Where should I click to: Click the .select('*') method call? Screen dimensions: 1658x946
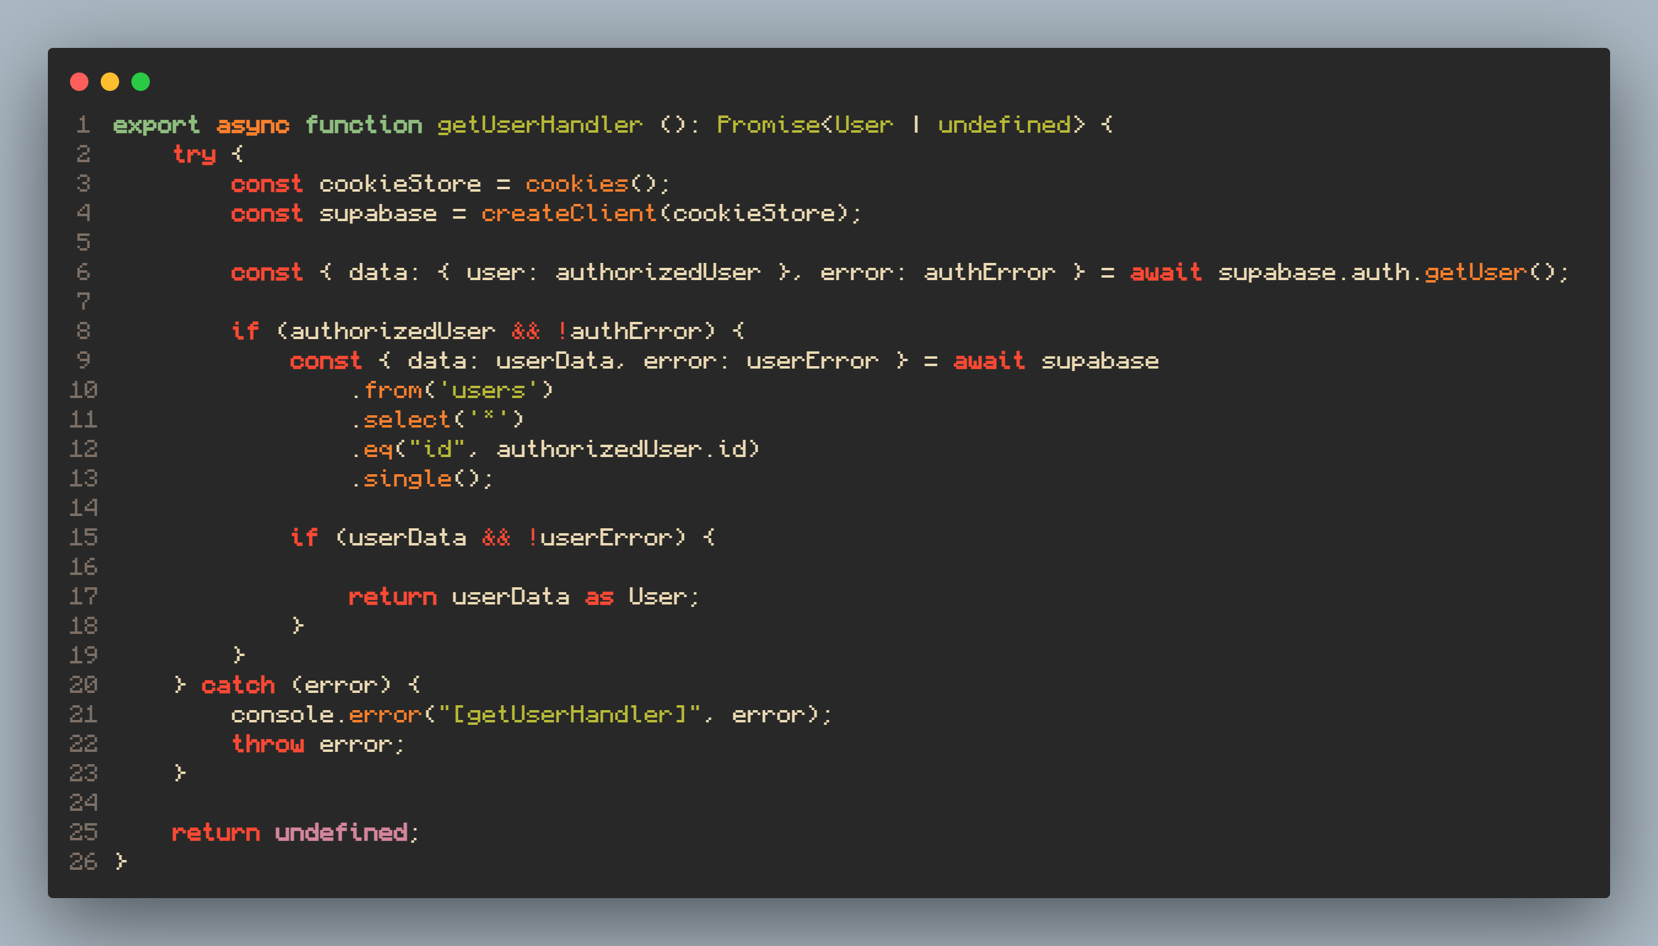pyautogui.click(x=407, y=420)
